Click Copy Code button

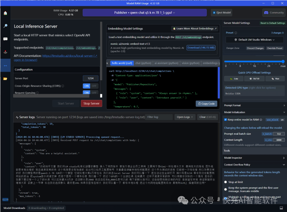206,104
